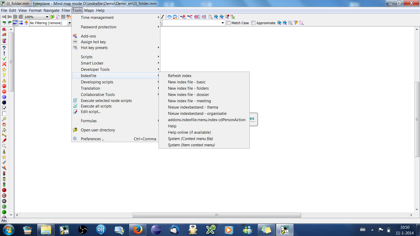Select the red stop sign node icon
This screenshot has width=420, height=236.
click(4, 86)
